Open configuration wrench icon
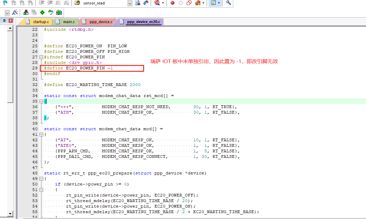 tap(228, 3)
